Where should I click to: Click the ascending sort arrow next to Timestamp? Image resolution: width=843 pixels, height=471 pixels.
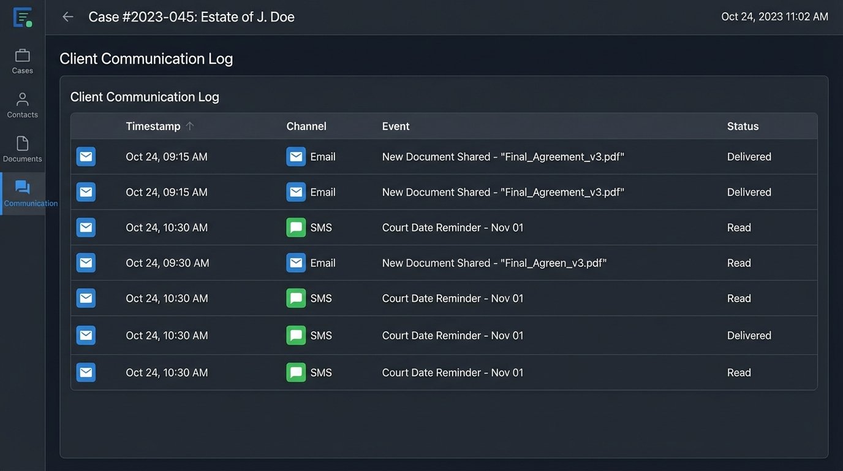190,126
